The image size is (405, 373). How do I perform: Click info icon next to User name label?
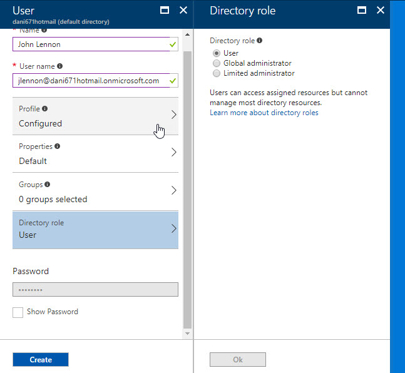59,66
